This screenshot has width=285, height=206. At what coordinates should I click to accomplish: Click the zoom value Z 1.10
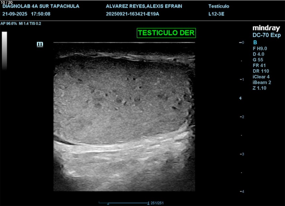tap(259, 88)
